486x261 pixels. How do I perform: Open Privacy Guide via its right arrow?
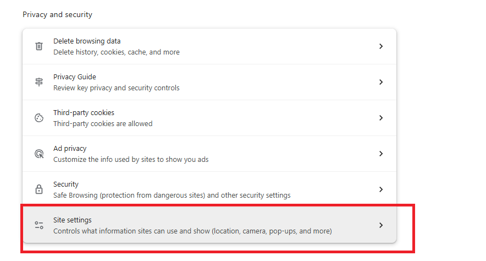pos(381,82)
